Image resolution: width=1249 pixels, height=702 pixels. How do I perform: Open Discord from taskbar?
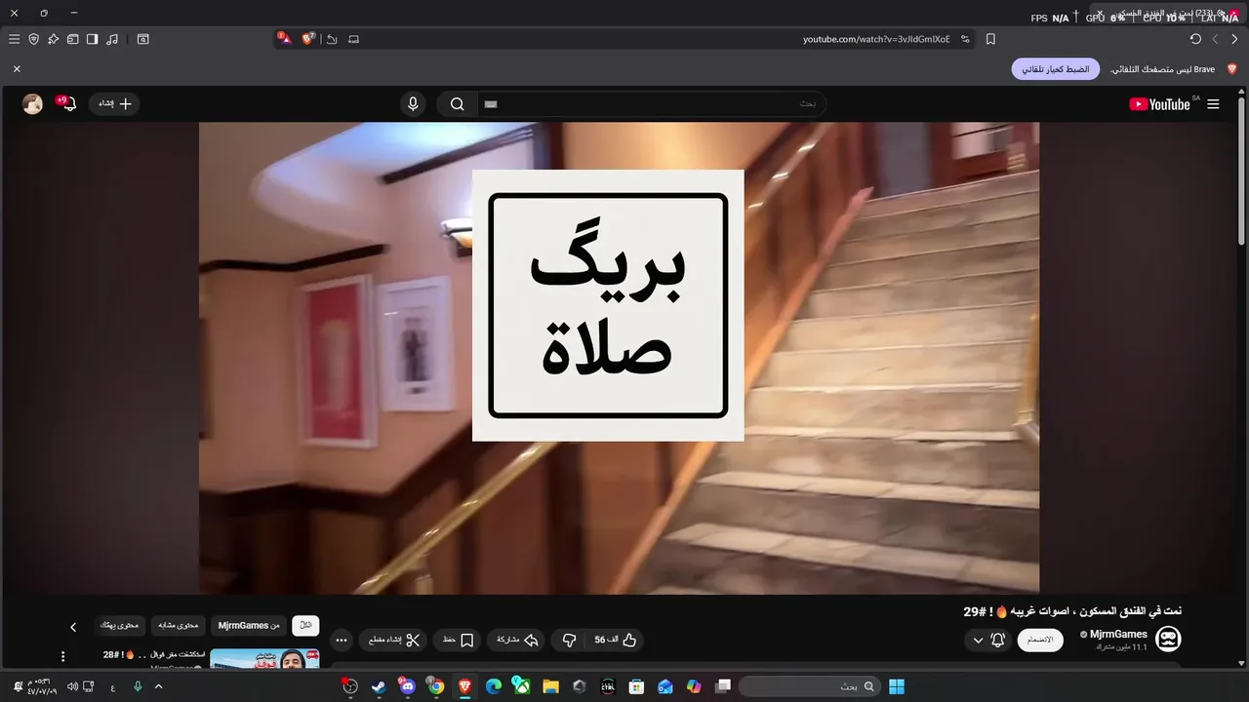tap(407, 686)
